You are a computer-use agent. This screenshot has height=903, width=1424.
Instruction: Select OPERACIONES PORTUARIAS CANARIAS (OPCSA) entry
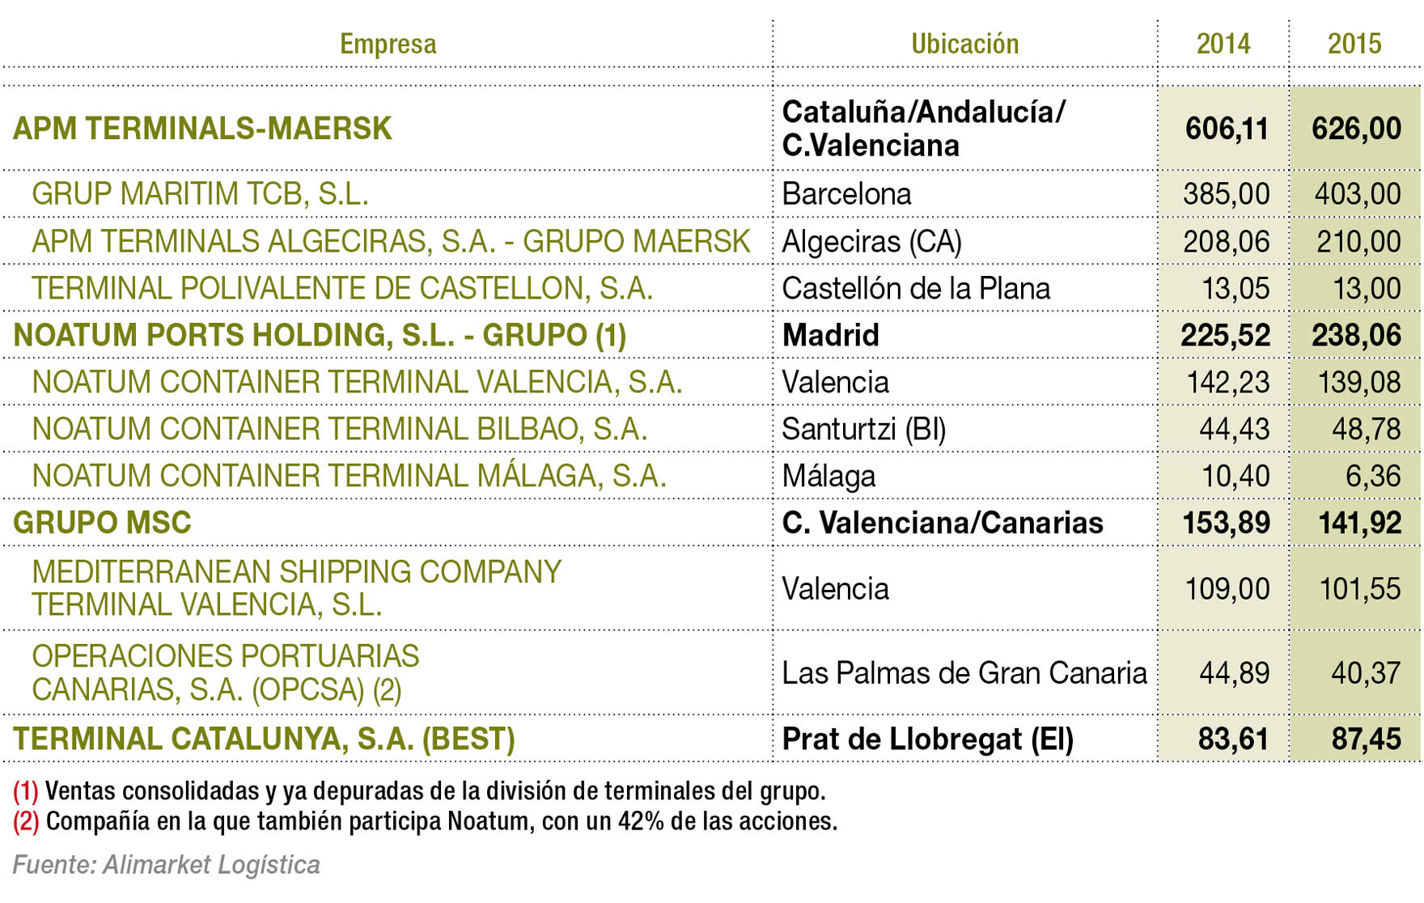tap(225, 672)
